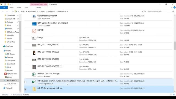Image resolution: width=176 pixels, height=99 pixels.
Task: Open pinned Documents in Quick access
Action: 11,19
